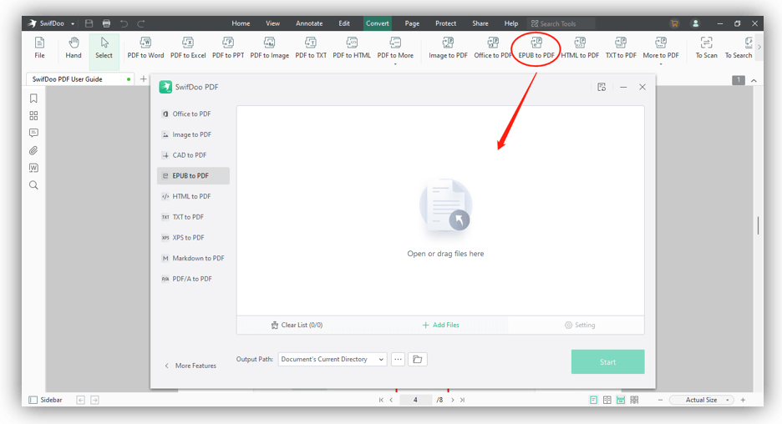
Task: Open the user account icon
Action: pos(695,23)
